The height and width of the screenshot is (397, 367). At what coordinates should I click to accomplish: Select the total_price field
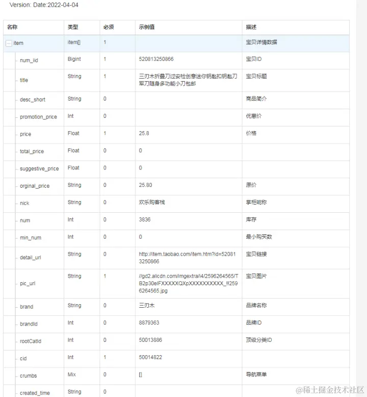pos(32,151)
